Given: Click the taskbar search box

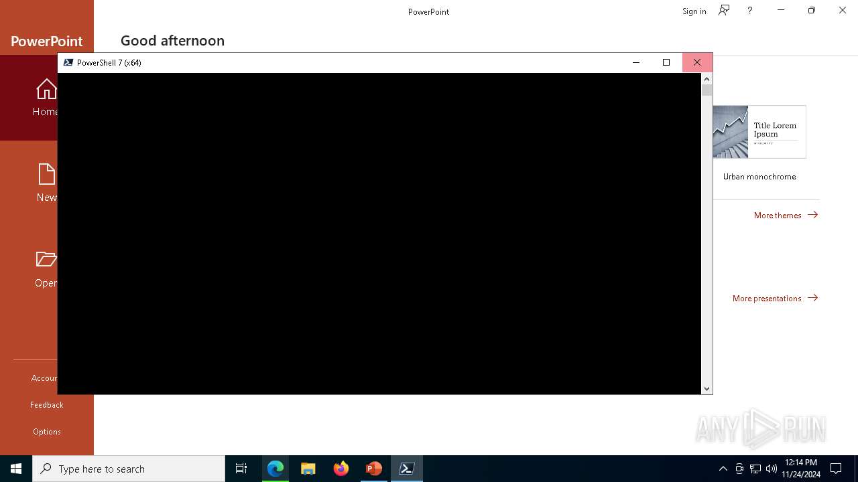Looking at the screenshot, I should point(129,469).
